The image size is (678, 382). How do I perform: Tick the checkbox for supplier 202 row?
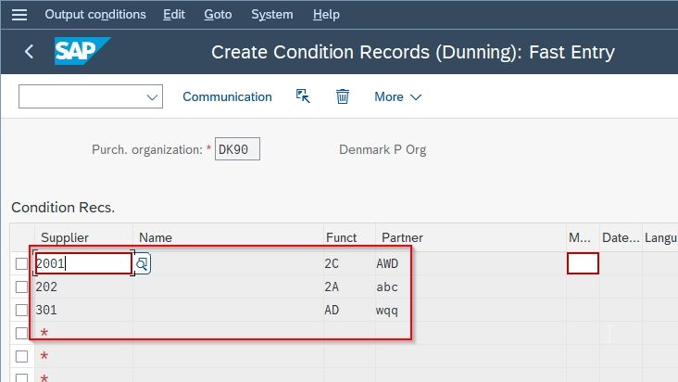[21, 286]
